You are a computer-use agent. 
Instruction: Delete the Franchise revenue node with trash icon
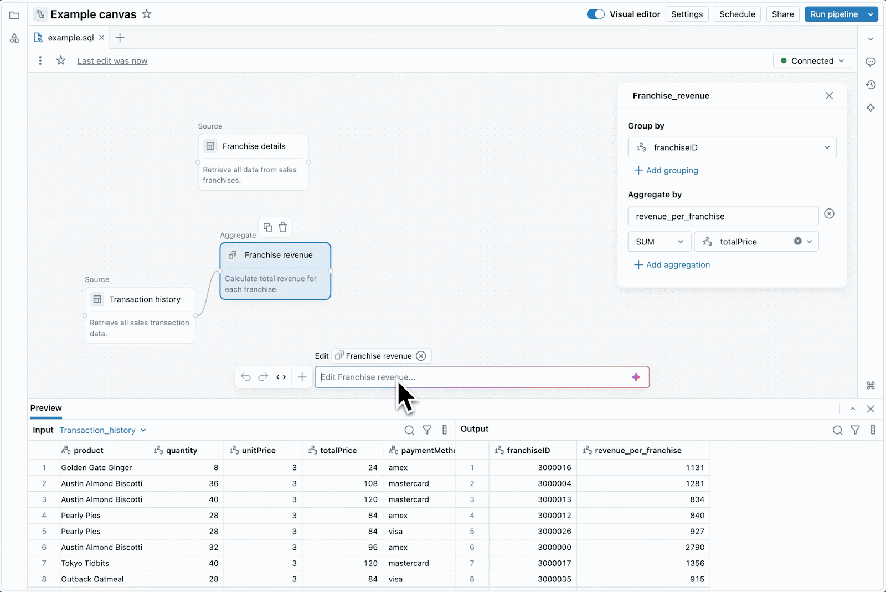pos(283,227)
